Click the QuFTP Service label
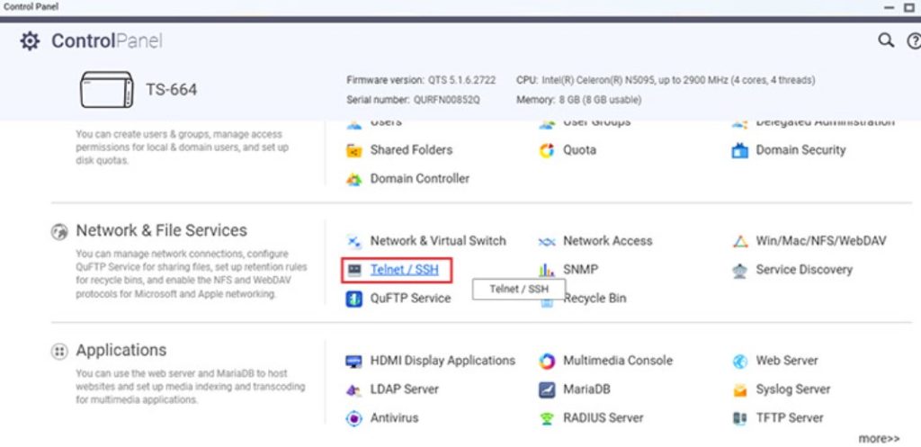This screenshot has width=921, height=447. tap(410, 299)
